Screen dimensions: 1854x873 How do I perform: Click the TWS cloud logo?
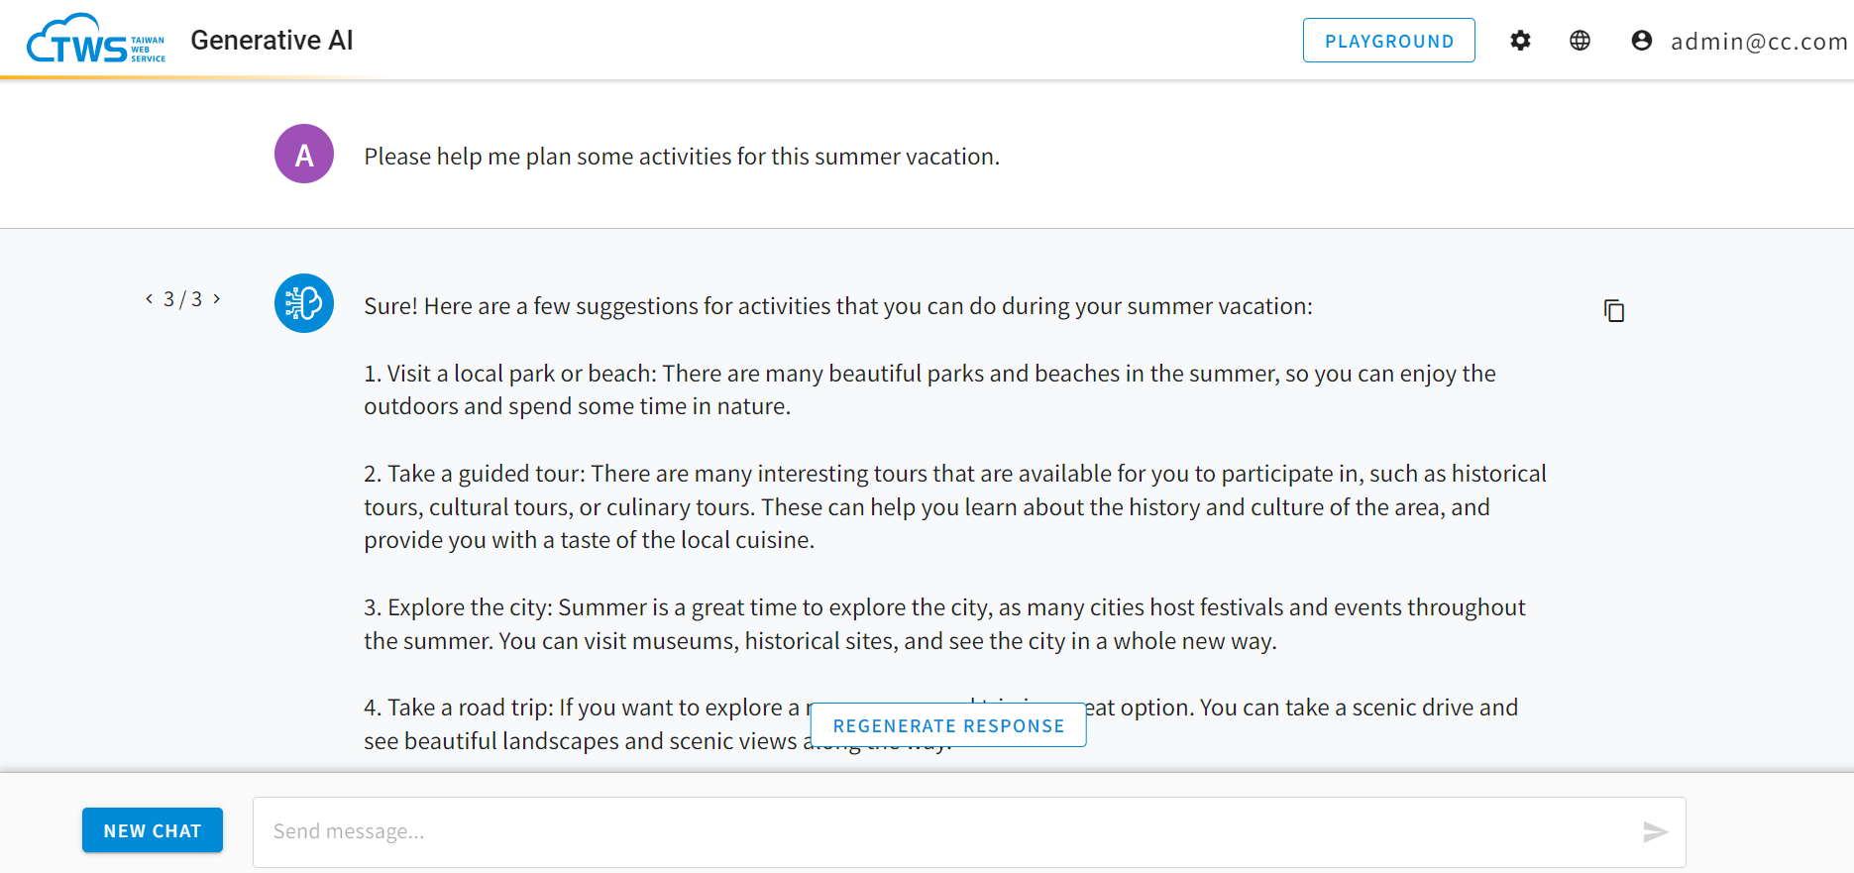[96, 40]
